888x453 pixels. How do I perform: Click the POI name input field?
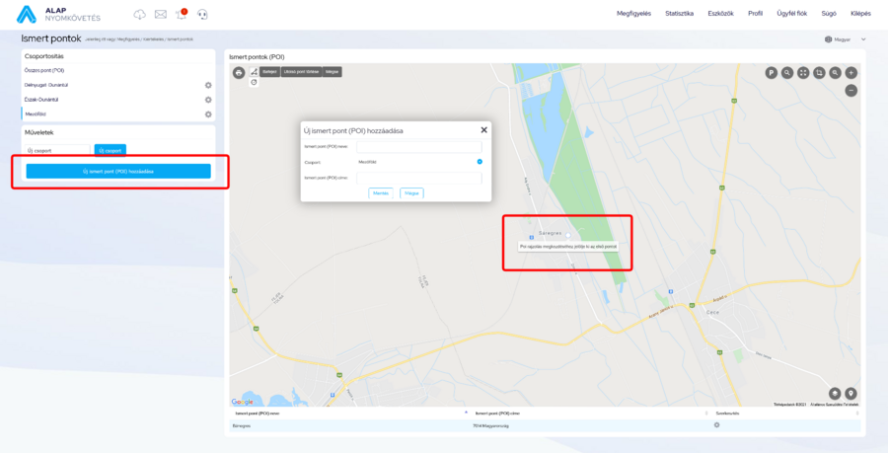coord(419,145)
